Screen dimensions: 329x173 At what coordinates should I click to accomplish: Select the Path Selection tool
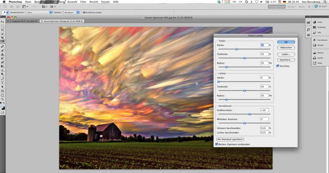[2, 87]
